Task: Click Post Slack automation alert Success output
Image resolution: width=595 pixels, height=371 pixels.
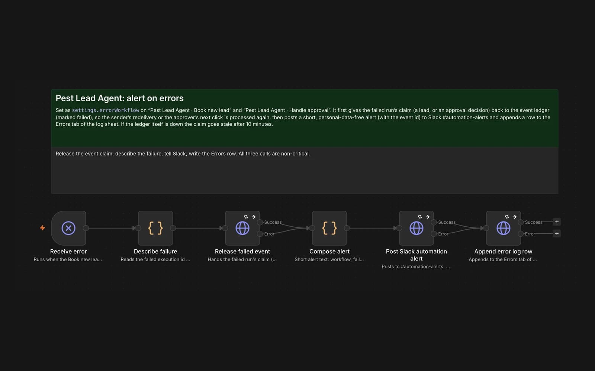Action: [x=434, y=222]
